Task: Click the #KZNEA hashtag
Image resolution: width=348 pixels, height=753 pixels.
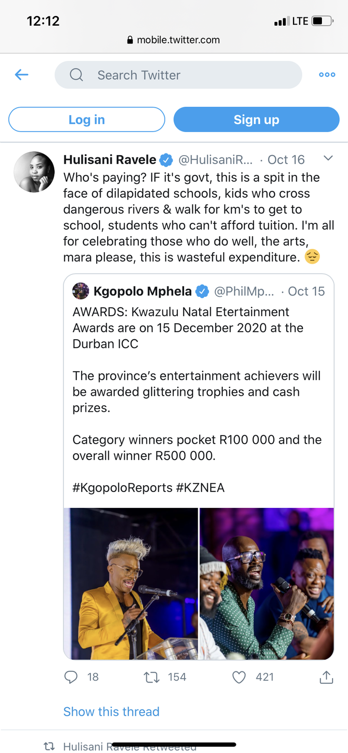Action: 200,488
